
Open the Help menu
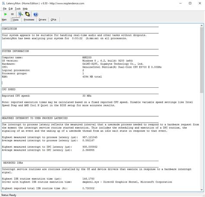click(25, 9)
